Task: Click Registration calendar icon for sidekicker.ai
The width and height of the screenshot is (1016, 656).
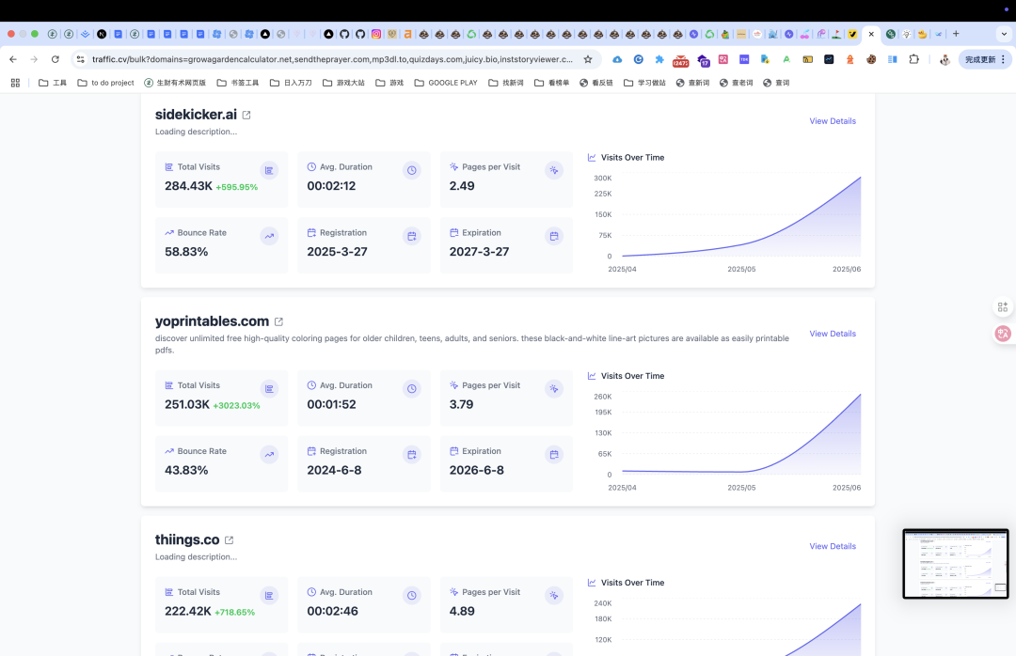Action: point(411,237)
